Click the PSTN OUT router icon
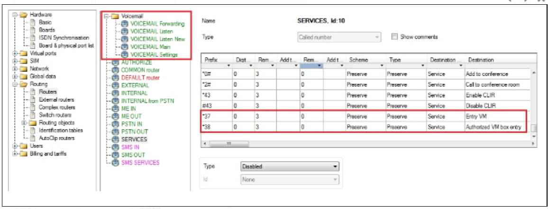This screenshot has height=209, width=548. 116,131
